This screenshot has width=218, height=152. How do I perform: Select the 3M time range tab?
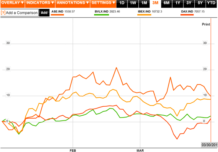coord(155,4)
